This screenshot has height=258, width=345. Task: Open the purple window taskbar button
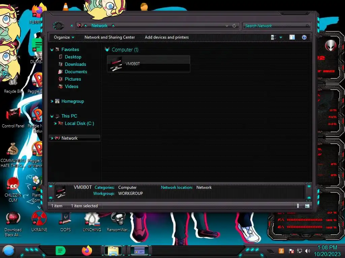coord(139,251)
